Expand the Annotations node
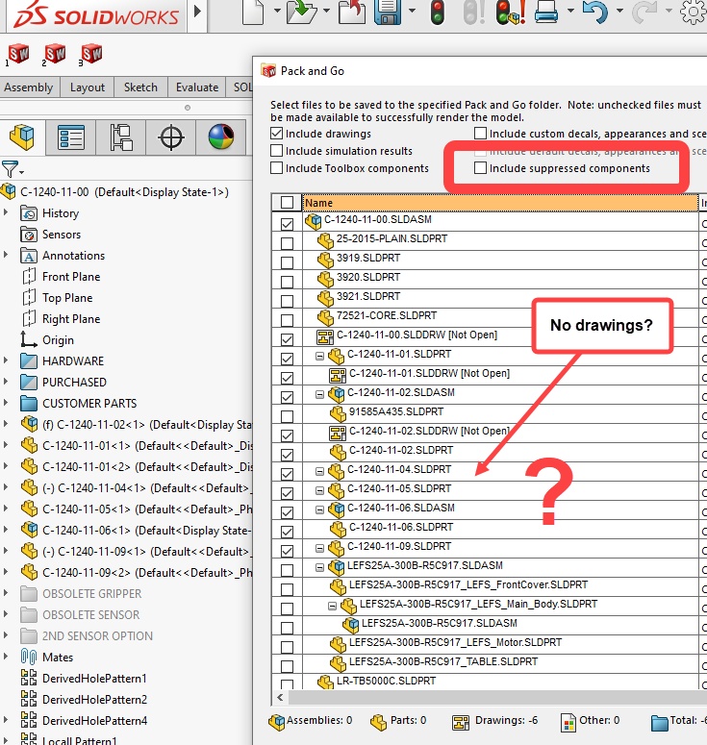Image resolution: width=707 pixels, height=745 pixels. [6, 255]
